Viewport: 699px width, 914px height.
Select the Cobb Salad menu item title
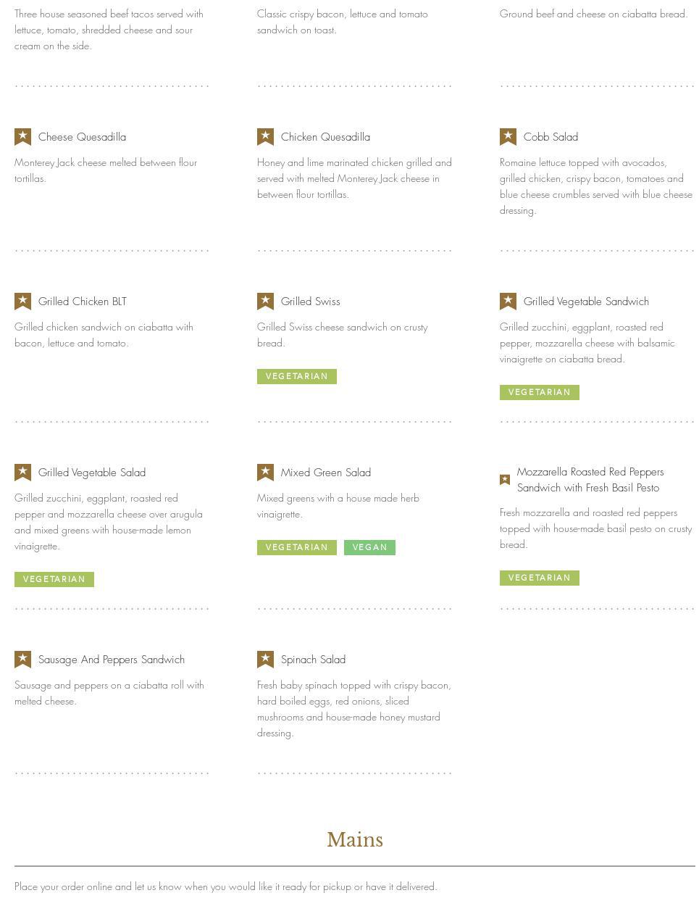click(551, 137)
